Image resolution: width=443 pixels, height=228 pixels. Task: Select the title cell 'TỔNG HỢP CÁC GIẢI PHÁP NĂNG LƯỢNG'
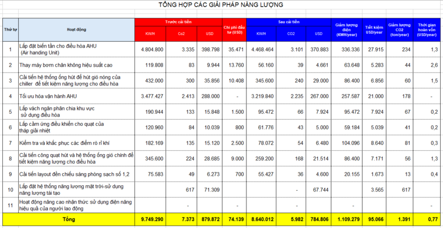click(x=220, y=5)
